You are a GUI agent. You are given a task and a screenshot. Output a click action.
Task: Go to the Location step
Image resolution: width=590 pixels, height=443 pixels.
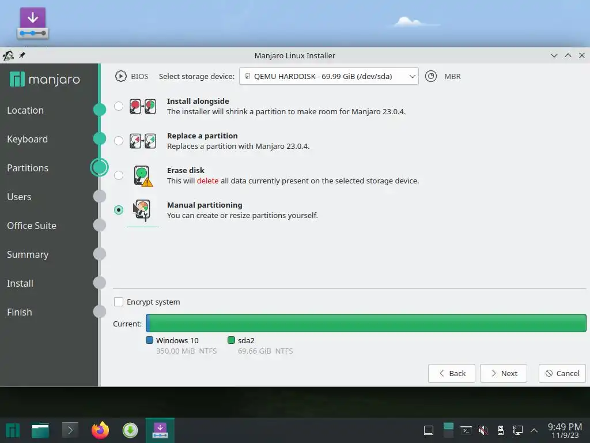tap(25, 110)
